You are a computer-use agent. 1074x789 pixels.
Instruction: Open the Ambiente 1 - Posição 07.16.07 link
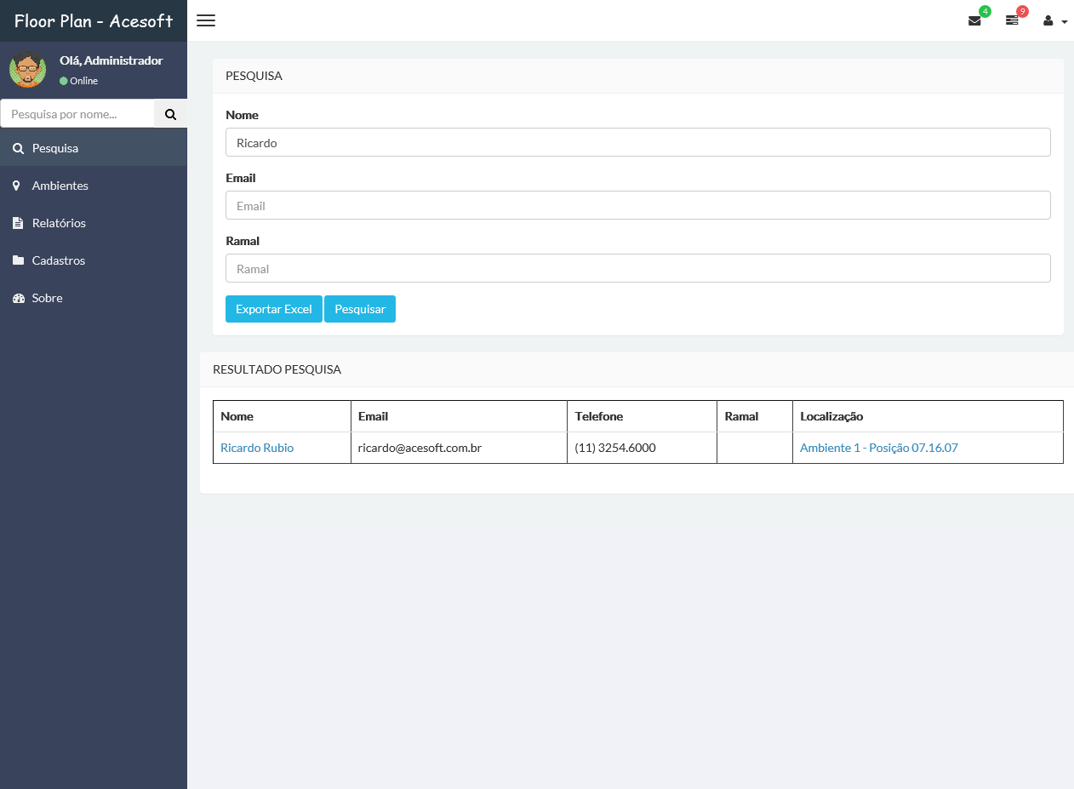[879, 448]
